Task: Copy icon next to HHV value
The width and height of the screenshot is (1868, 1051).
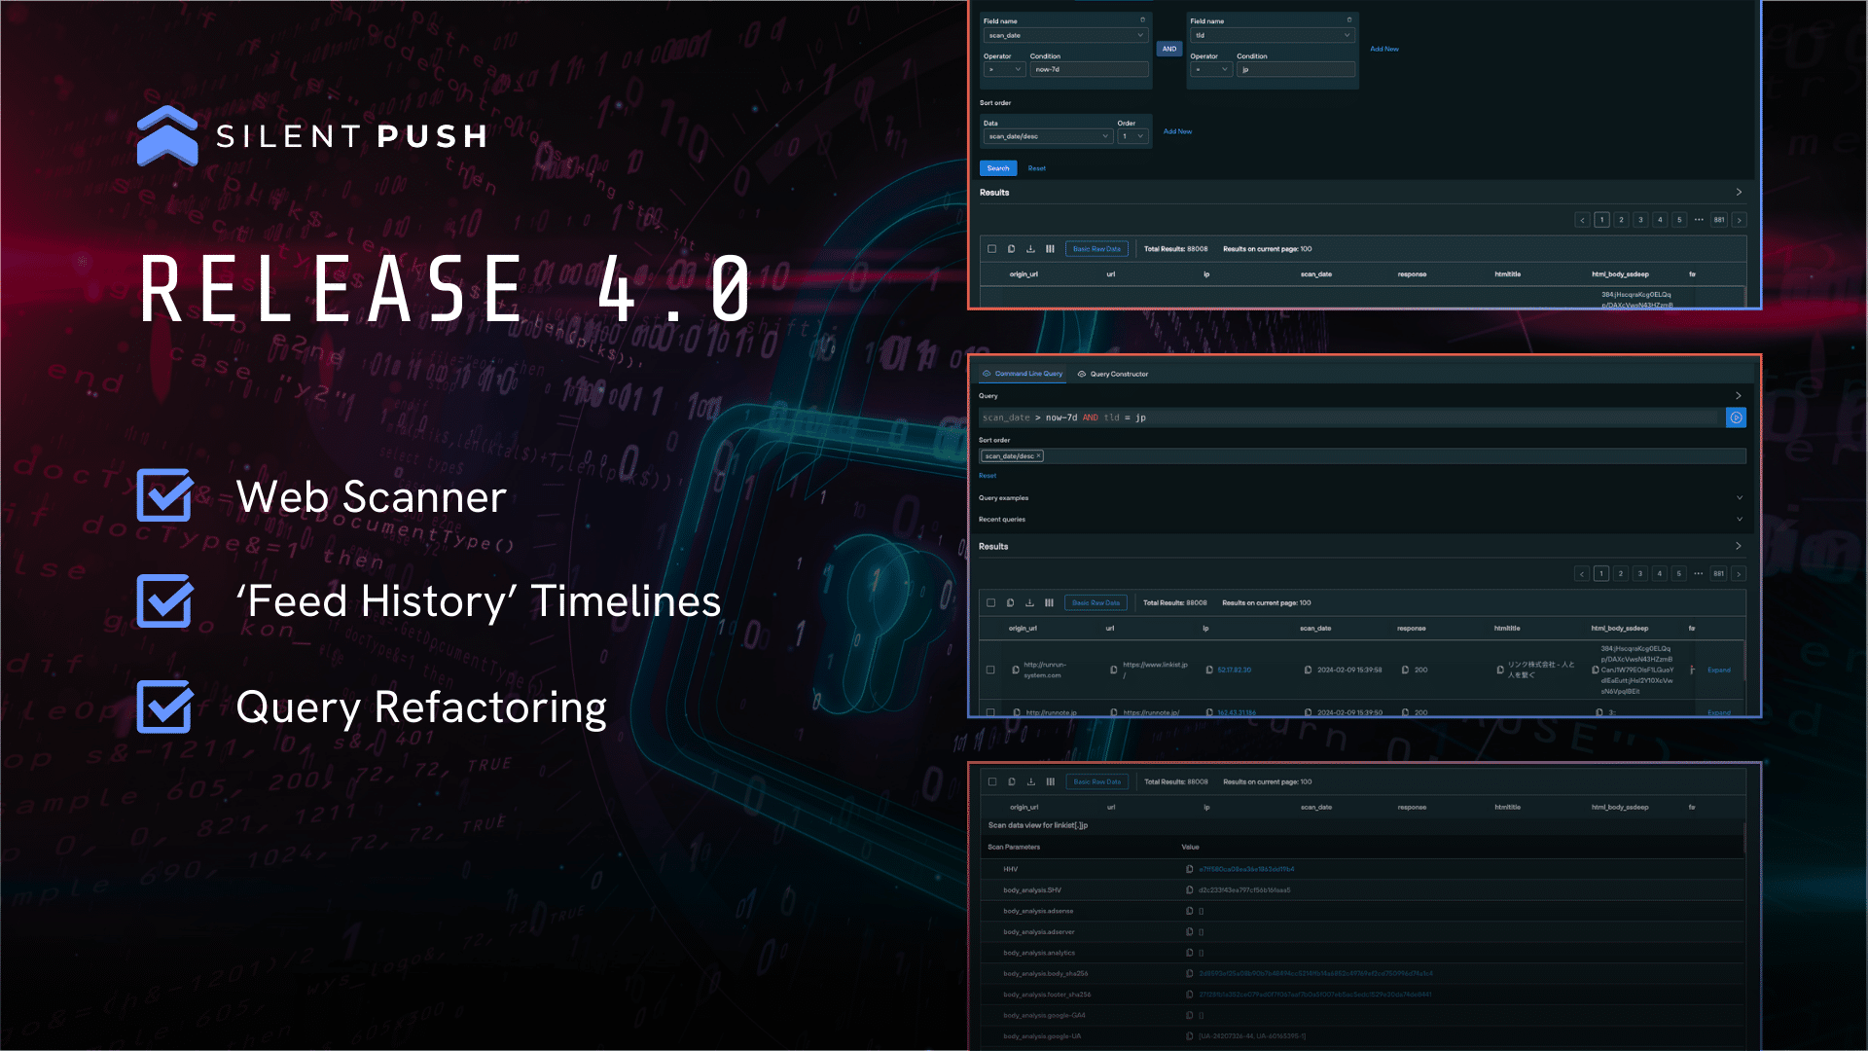Action: coord(1189,869)
